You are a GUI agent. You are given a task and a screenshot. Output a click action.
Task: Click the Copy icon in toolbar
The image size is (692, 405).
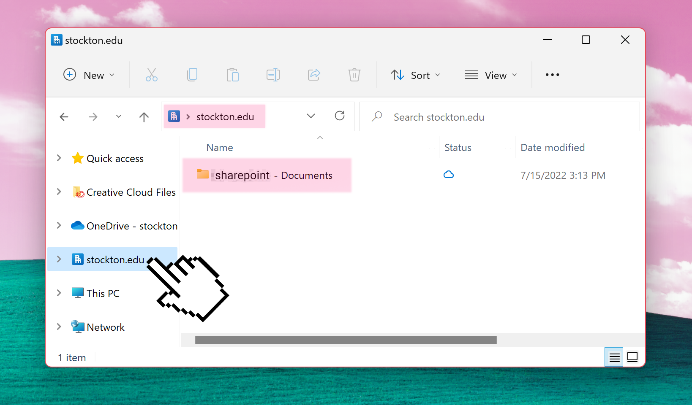[x=192, y=75]
